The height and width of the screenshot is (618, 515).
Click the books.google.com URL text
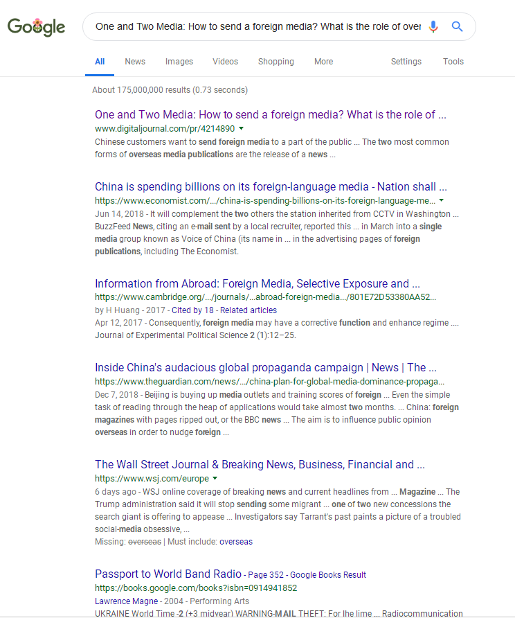pos(196,588)
